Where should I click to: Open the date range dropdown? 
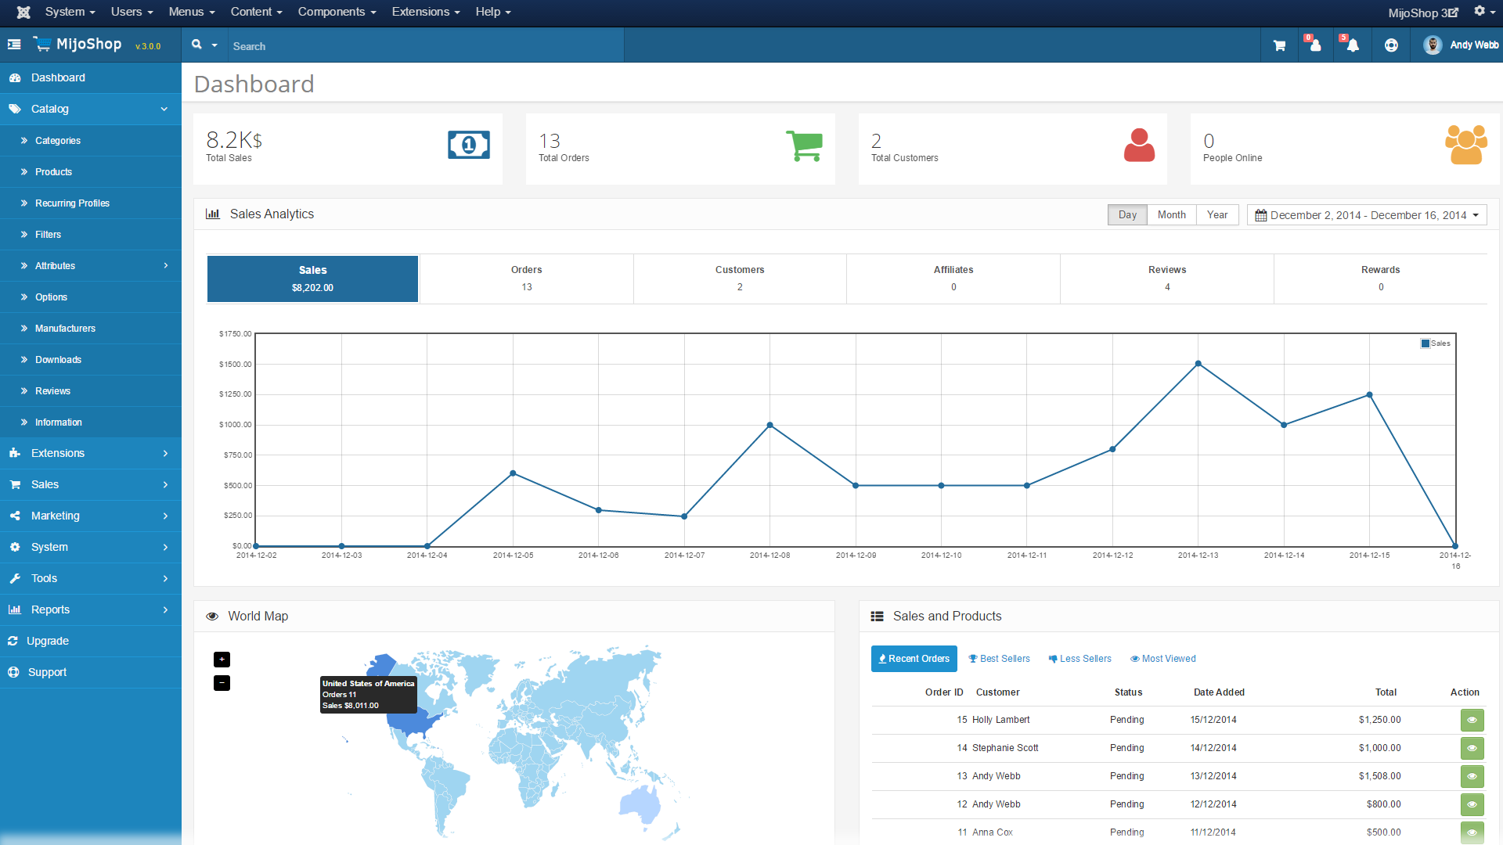pos(1366,215)
